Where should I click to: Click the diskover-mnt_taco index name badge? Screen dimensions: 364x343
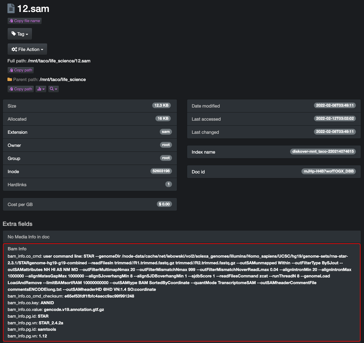click(x=323, y=152)
